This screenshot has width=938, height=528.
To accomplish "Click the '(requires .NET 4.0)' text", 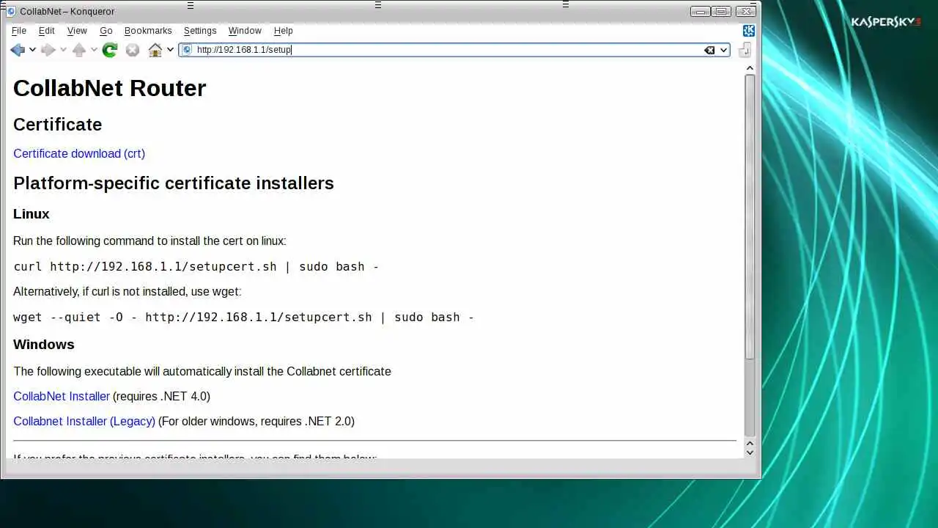I will pos(161,396).
